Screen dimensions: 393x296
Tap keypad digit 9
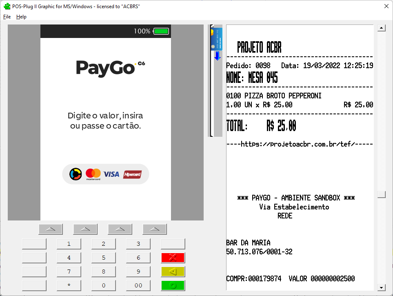(x=138, y=272)
